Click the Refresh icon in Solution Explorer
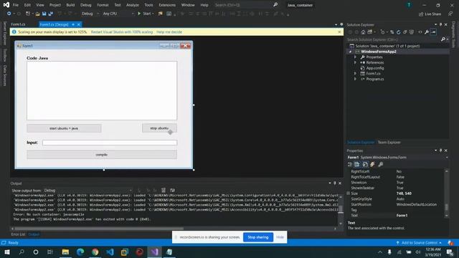 point(399,32)
